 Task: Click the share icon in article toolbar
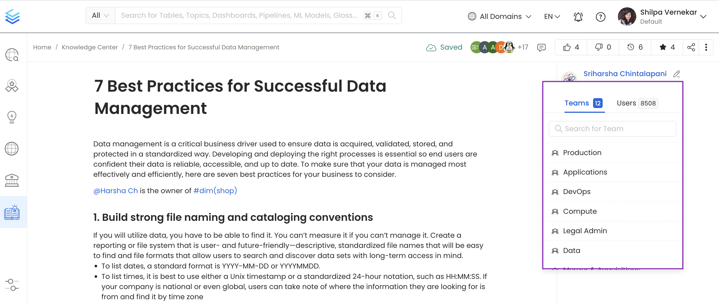(691, 47)
